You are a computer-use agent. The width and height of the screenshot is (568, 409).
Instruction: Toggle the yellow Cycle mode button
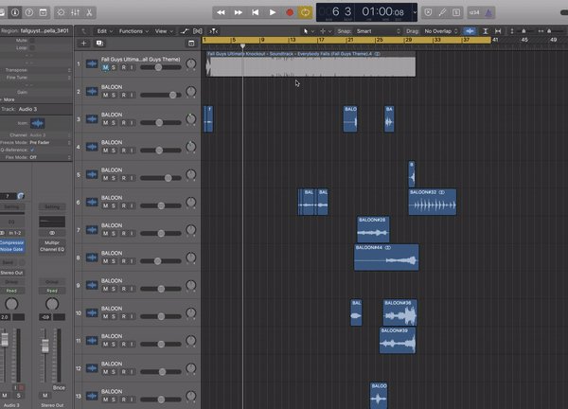pyautogui.click(x=305, y=12)
